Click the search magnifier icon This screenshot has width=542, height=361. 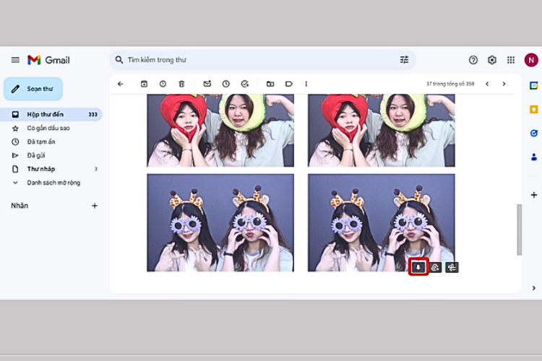point(119,60)
